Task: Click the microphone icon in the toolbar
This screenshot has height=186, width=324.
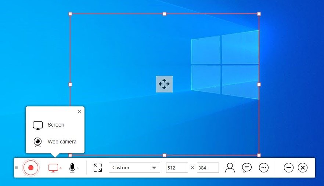Action: coord(72,168)
